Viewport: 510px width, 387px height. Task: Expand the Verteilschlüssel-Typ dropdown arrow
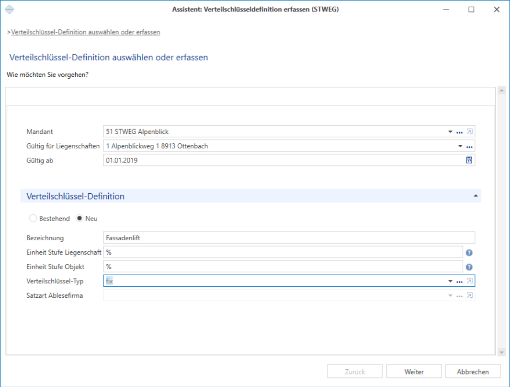point(450,281)
